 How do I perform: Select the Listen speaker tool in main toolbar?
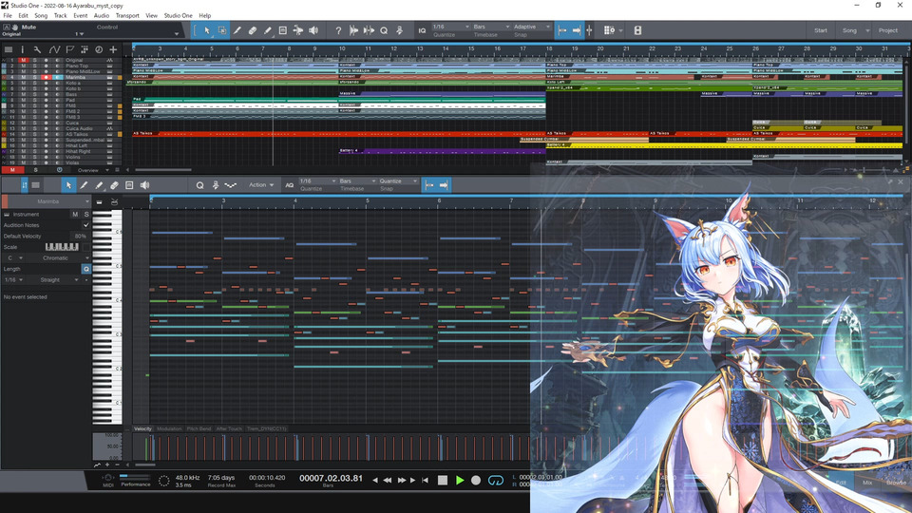click(x=313, y=30)
